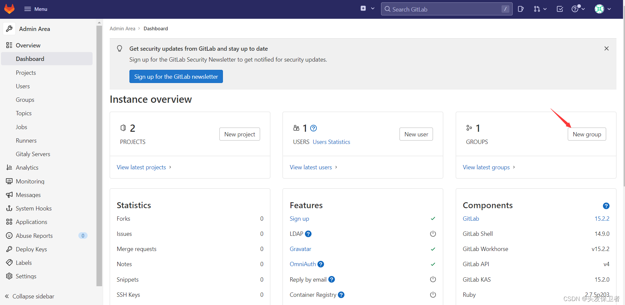Click the Messages megaphone icon
The width and height of the screenshot is (625, 305).
click(9, 195)
